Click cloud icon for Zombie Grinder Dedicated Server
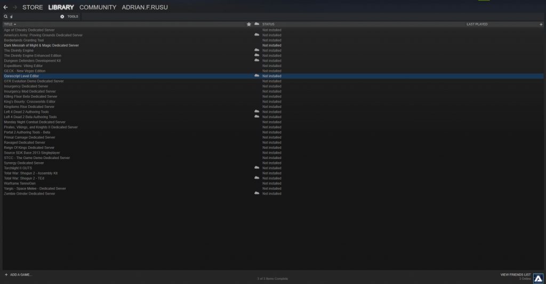The height and width of the screenshot is (284, 546). (256, 193)
